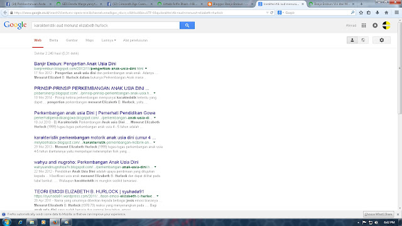This screenshot has height=226, width=402.
Task: Click the Google search query field
Action: (x=106, y=25)
